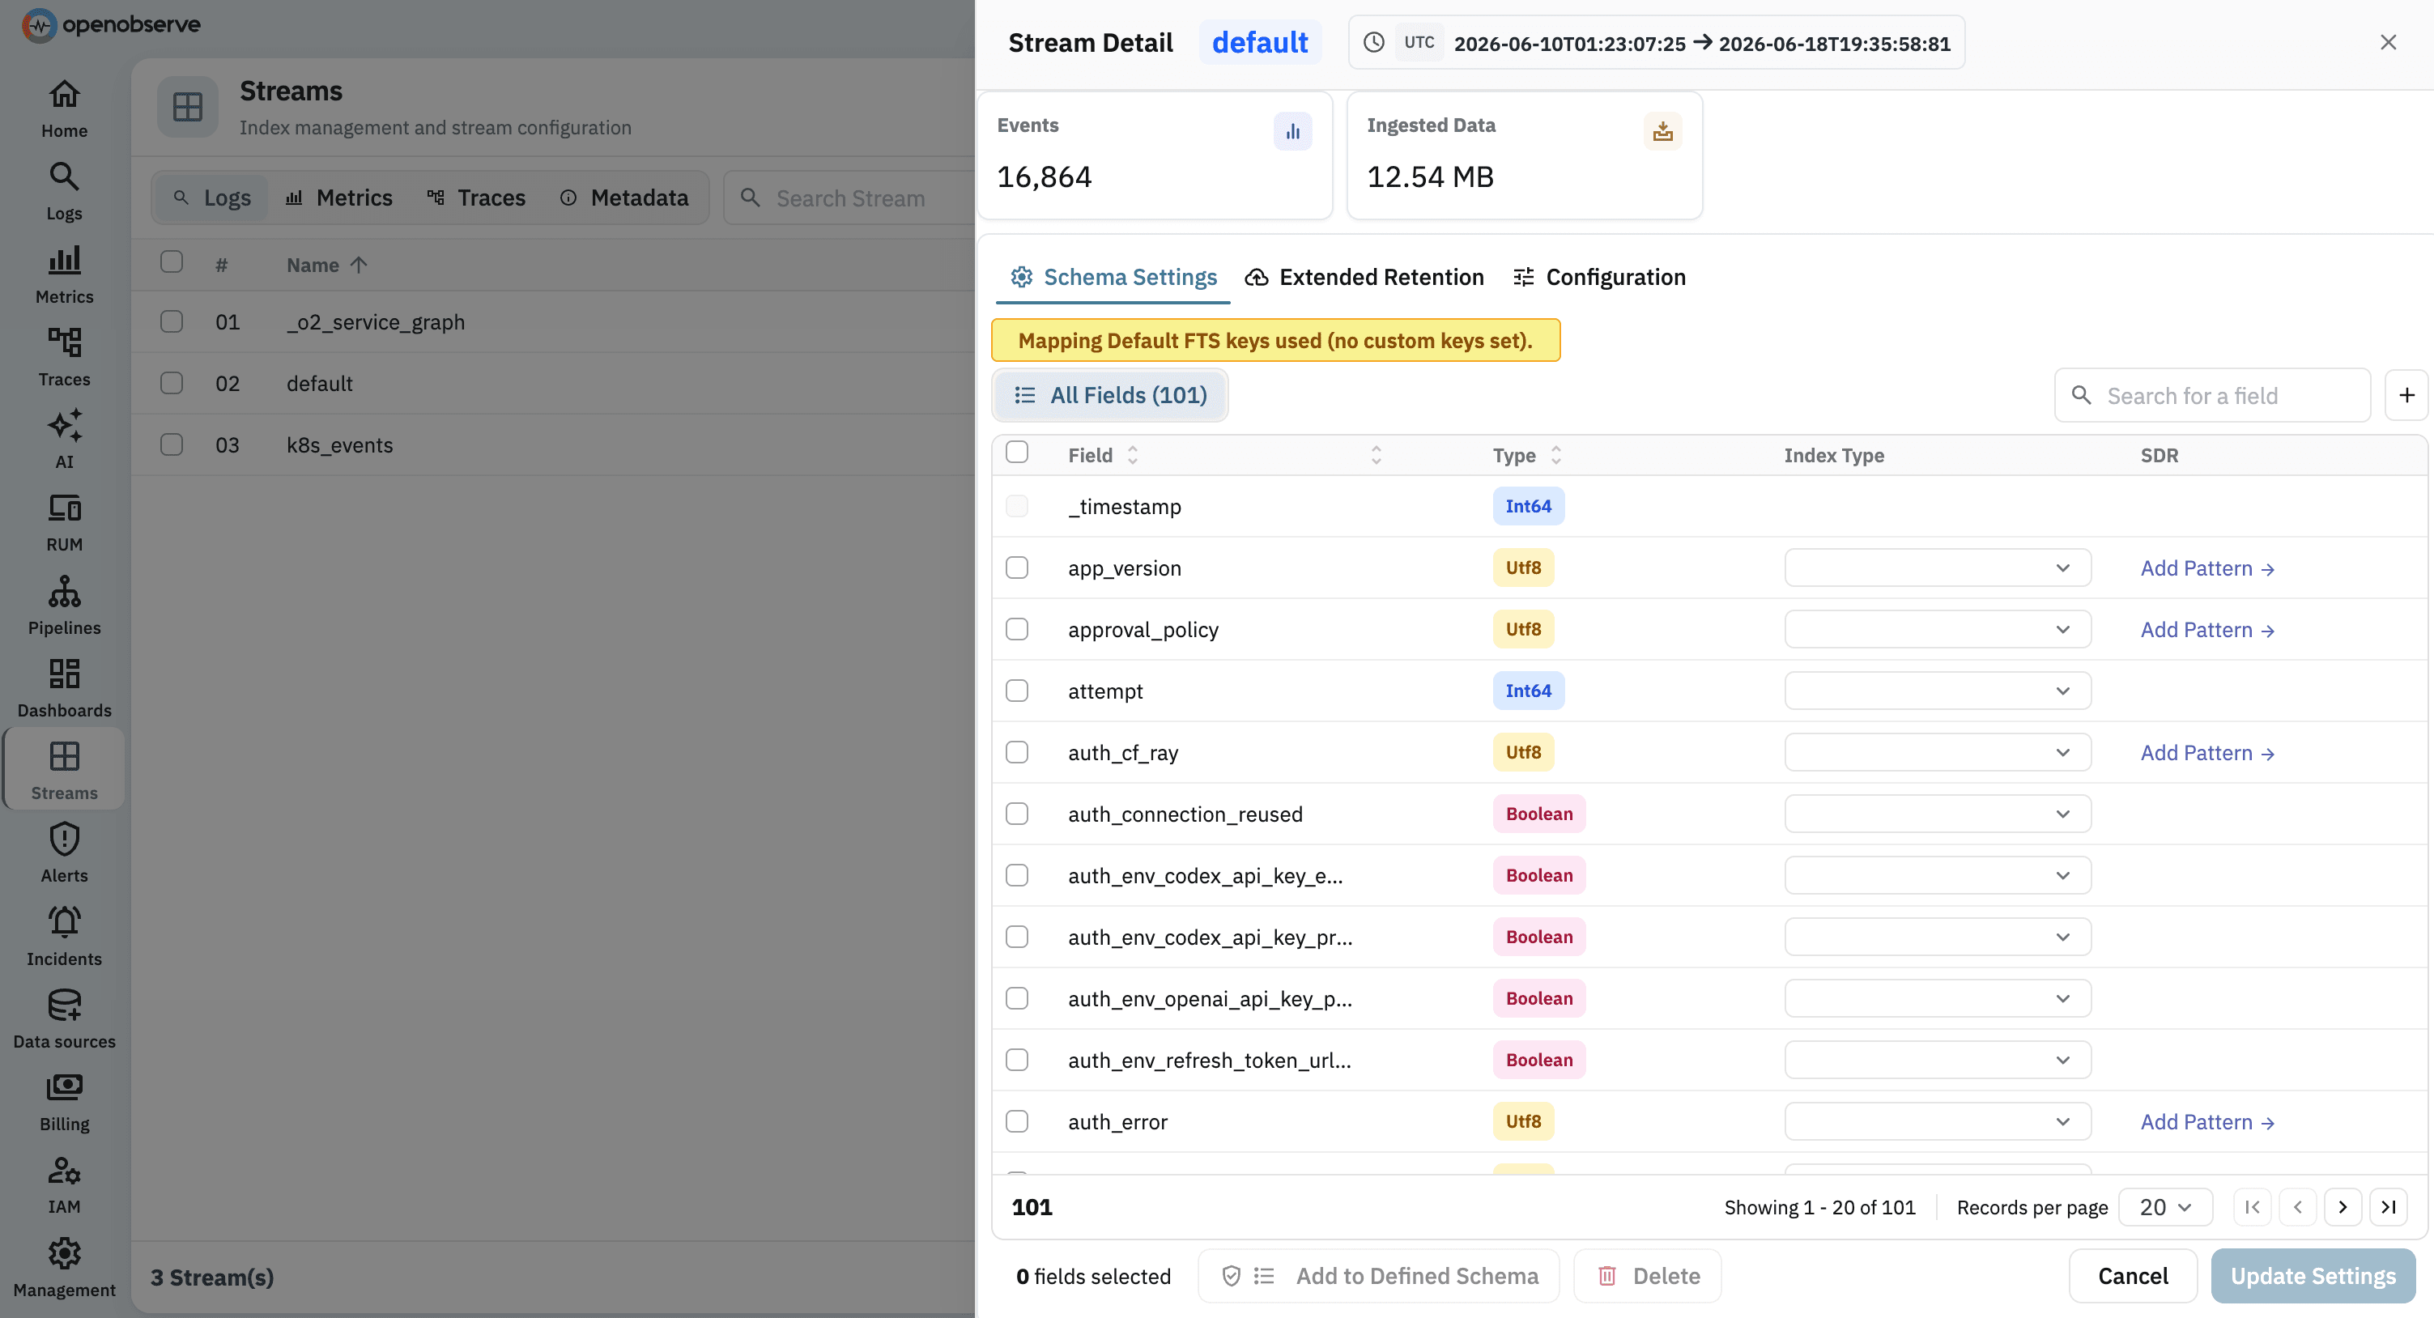Click the Search Stream input
The image size is (2434, 1318).
point(850,198)
